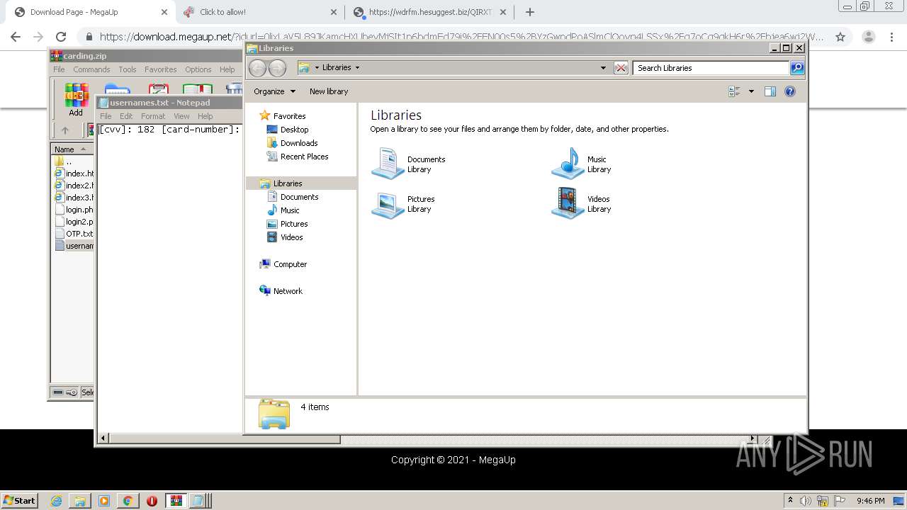Click the Chrome icon in taskbar

click(x=128, y=501)
